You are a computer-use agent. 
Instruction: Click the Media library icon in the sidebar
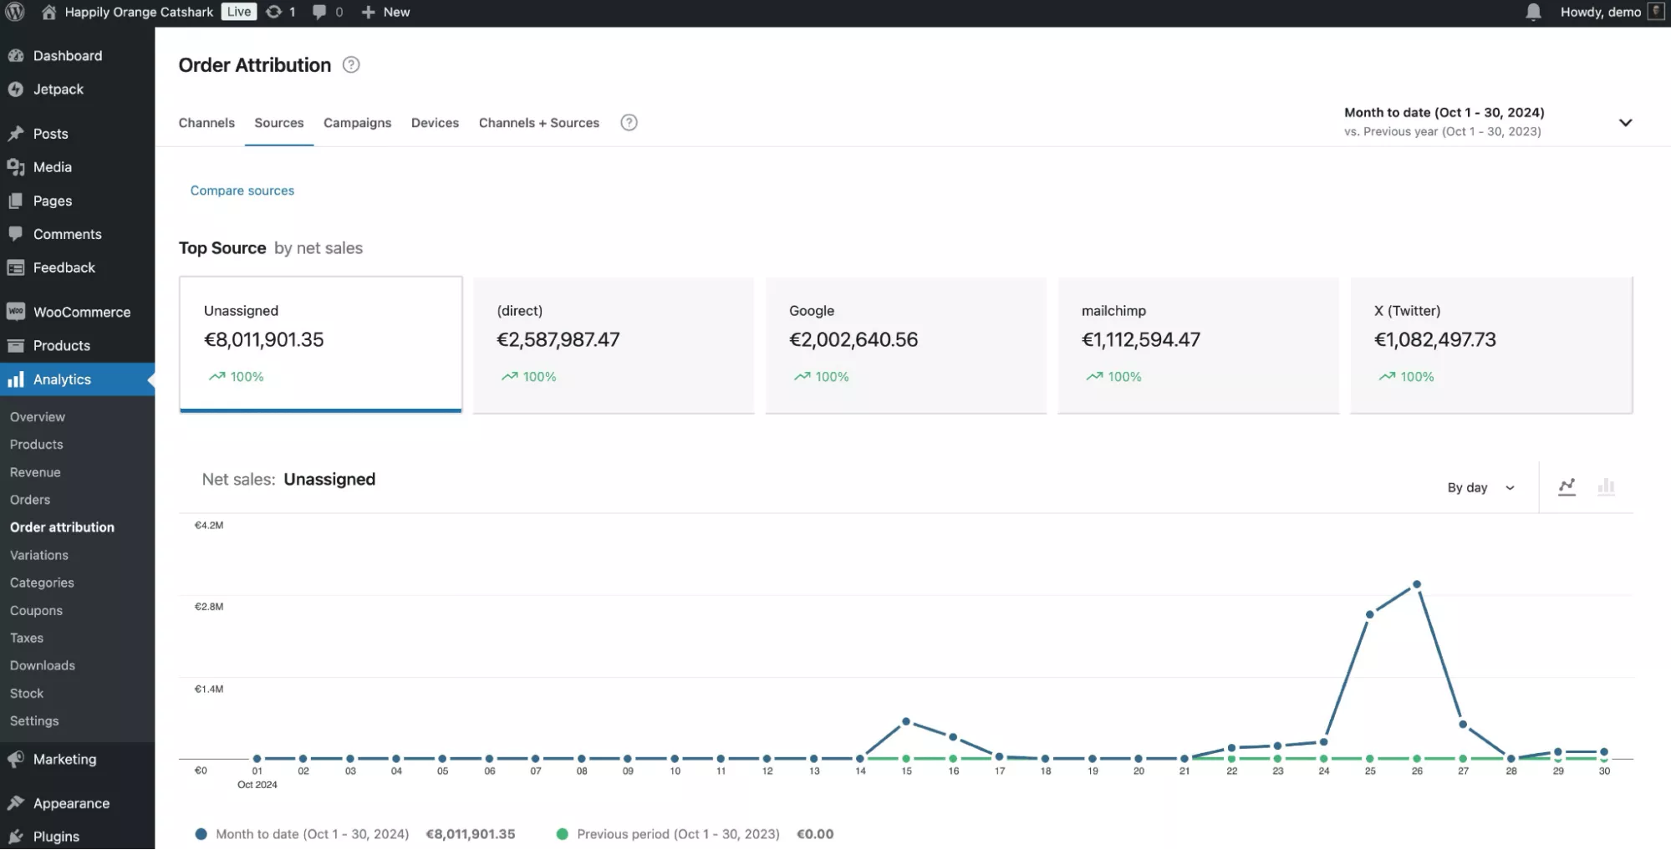(x=16, y=166)
